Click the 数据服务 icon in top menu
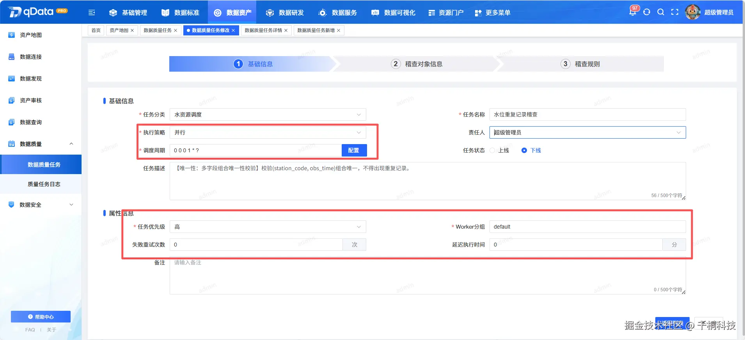This screenshot has width=745, height=340. (x=323, y=13)
